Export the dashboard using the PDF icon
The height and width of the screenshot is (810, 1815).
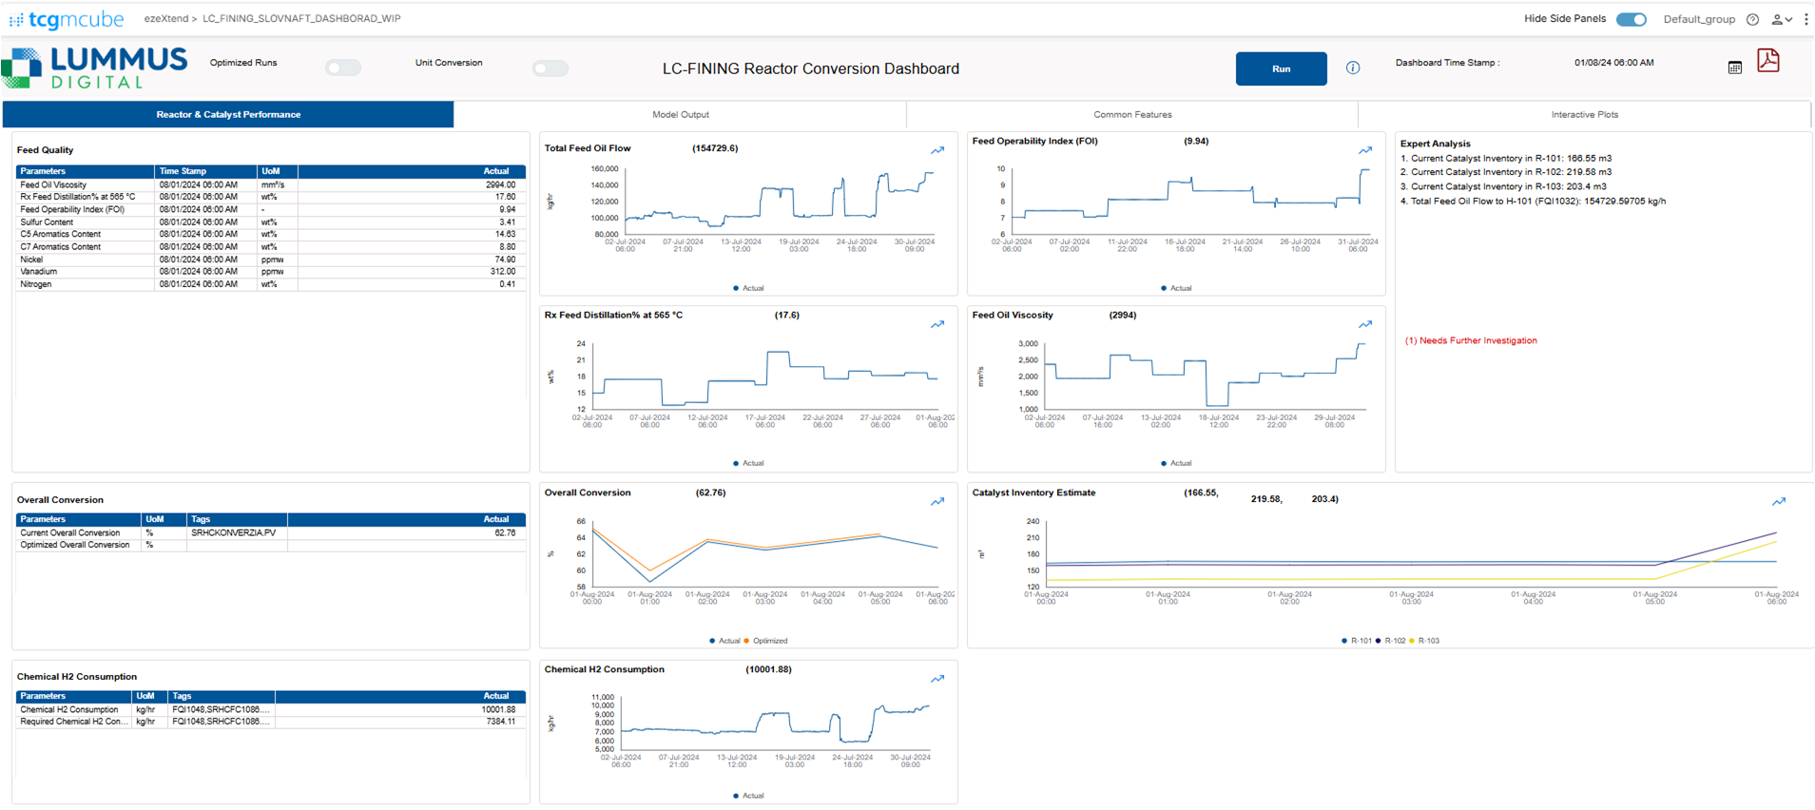pyautogui.click(x=1767, y=61)
